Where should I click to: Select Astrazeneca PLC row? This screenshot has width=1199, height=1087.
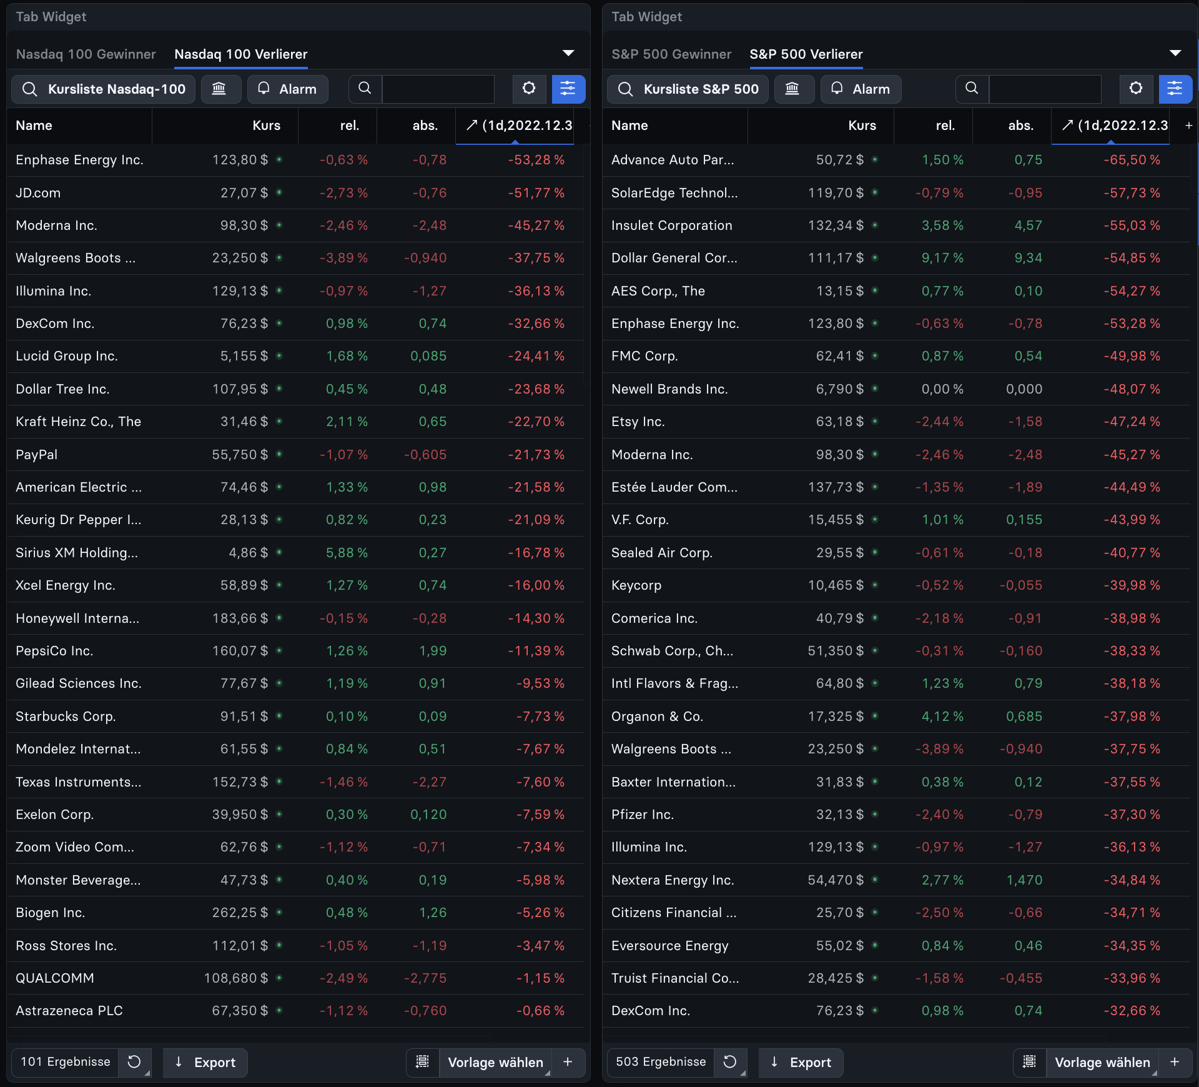coord(295,1011)
